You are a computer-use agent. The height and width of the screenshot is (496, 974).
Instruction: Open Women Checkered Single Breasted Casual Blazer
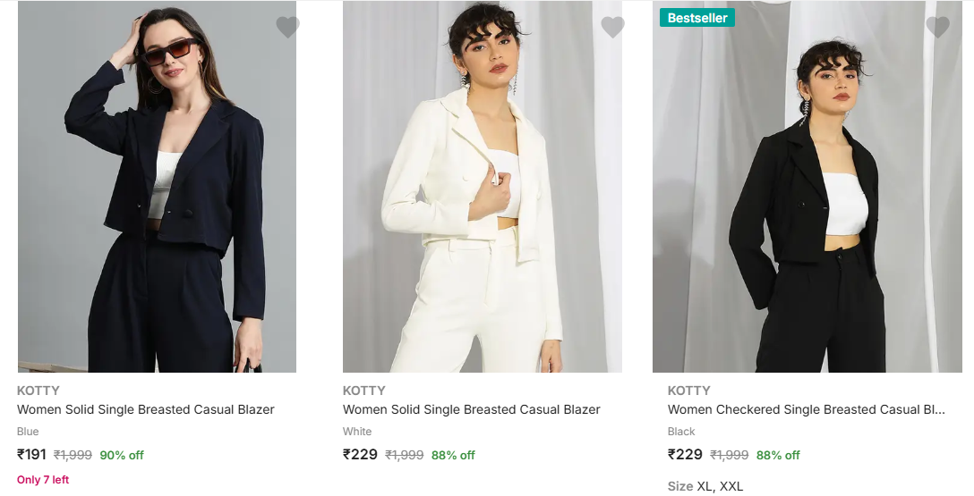click(x=806, y=409)
